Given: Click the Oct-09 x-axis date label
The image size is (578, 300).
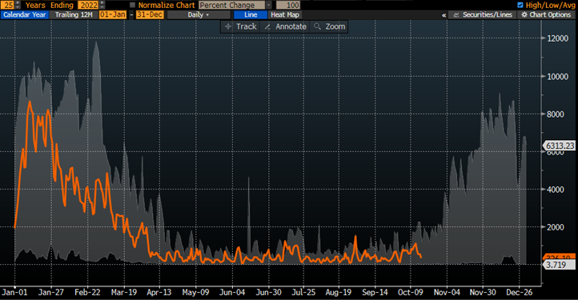Looking at the screenshot, I should point(411,292).
